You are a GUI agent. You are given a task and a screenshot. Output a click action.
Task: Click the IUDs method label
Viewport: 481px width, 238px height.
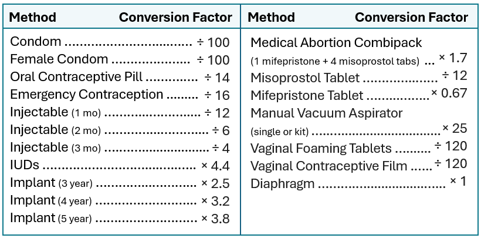25,166
